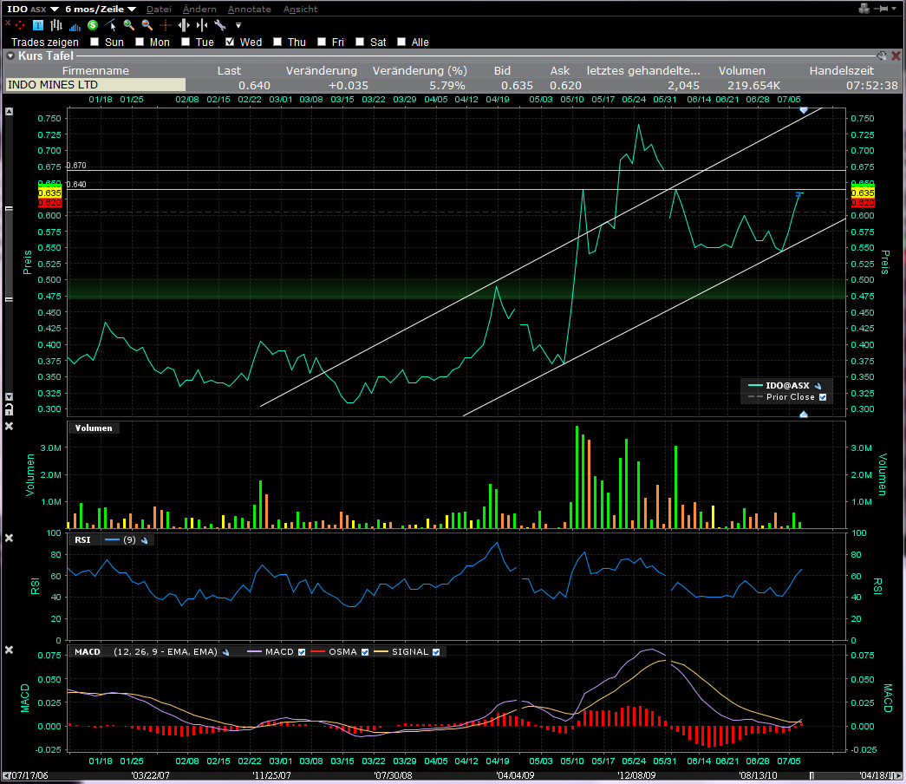Check the Mon trades checkbox
906x784 pixels.
click(140, 42)
